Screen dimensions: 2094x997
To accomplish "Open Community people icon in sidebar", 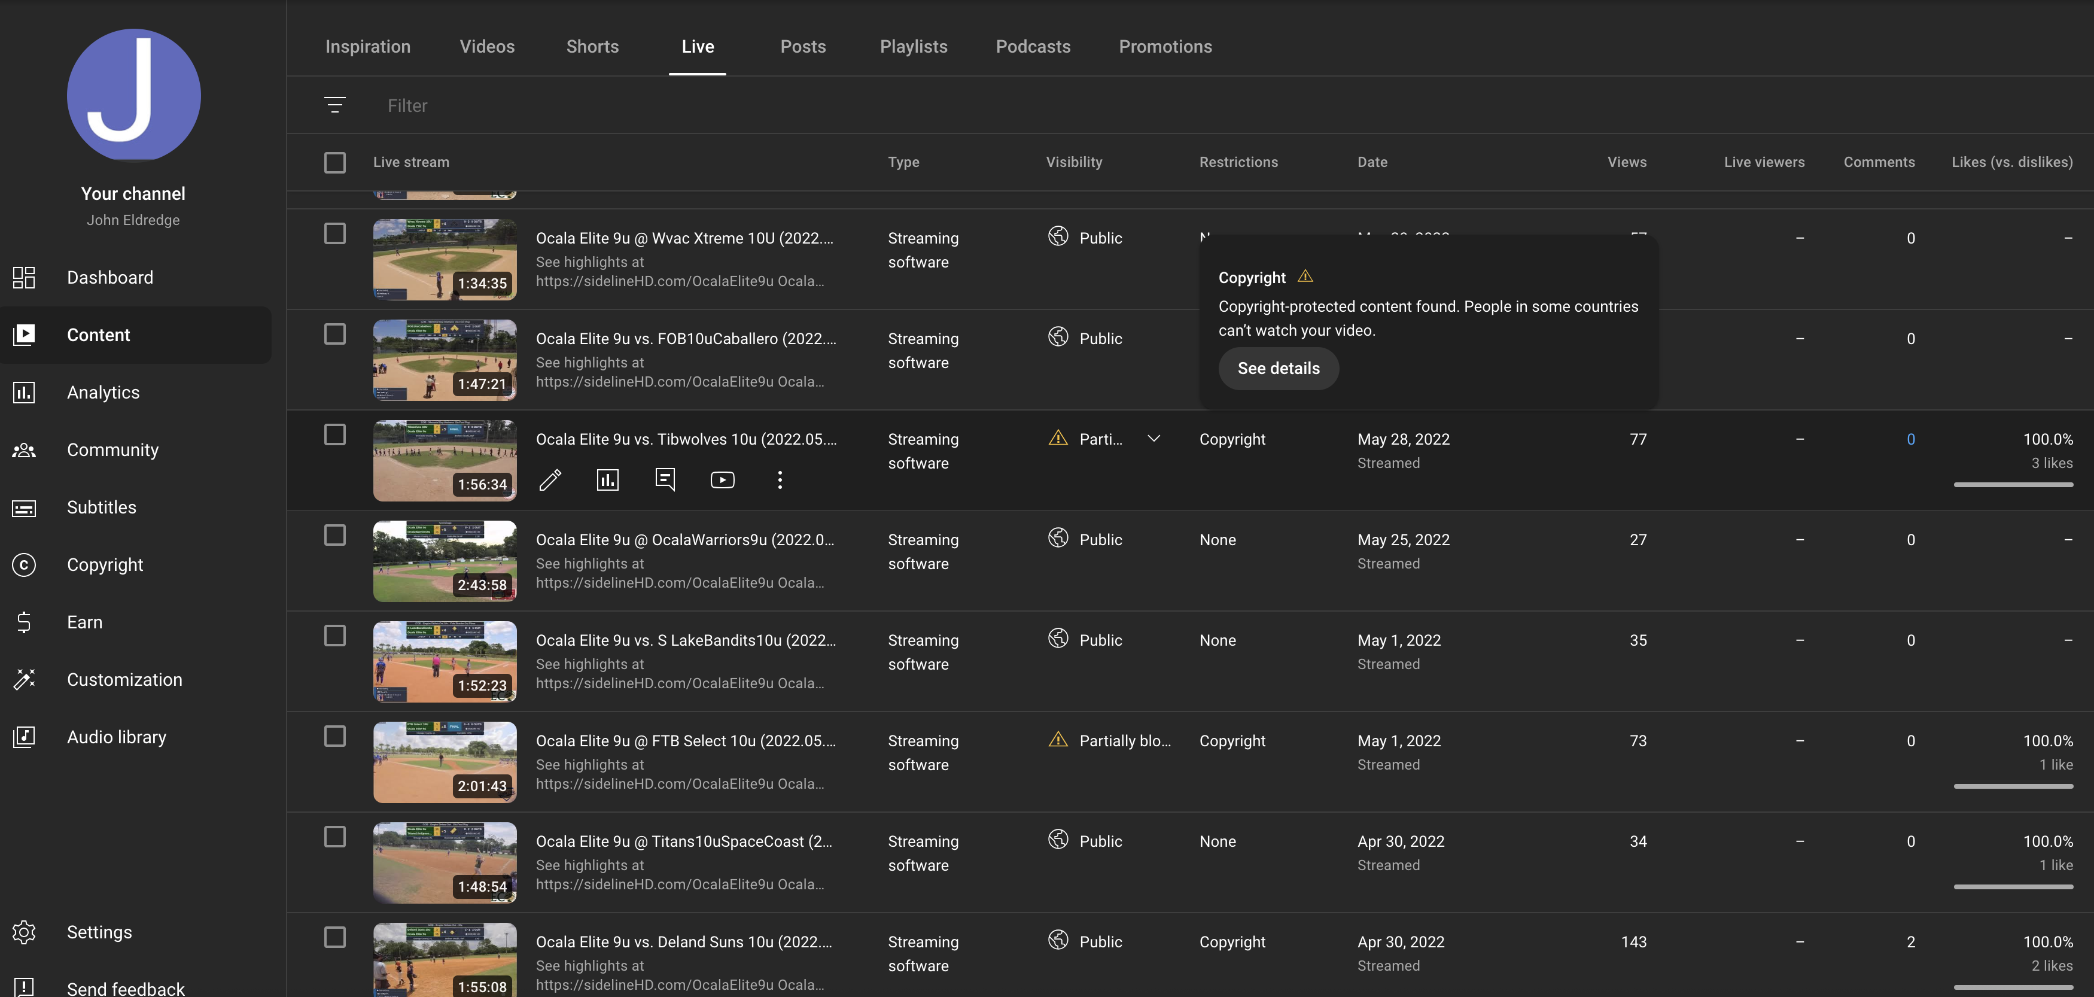I will tap(25, 449).
